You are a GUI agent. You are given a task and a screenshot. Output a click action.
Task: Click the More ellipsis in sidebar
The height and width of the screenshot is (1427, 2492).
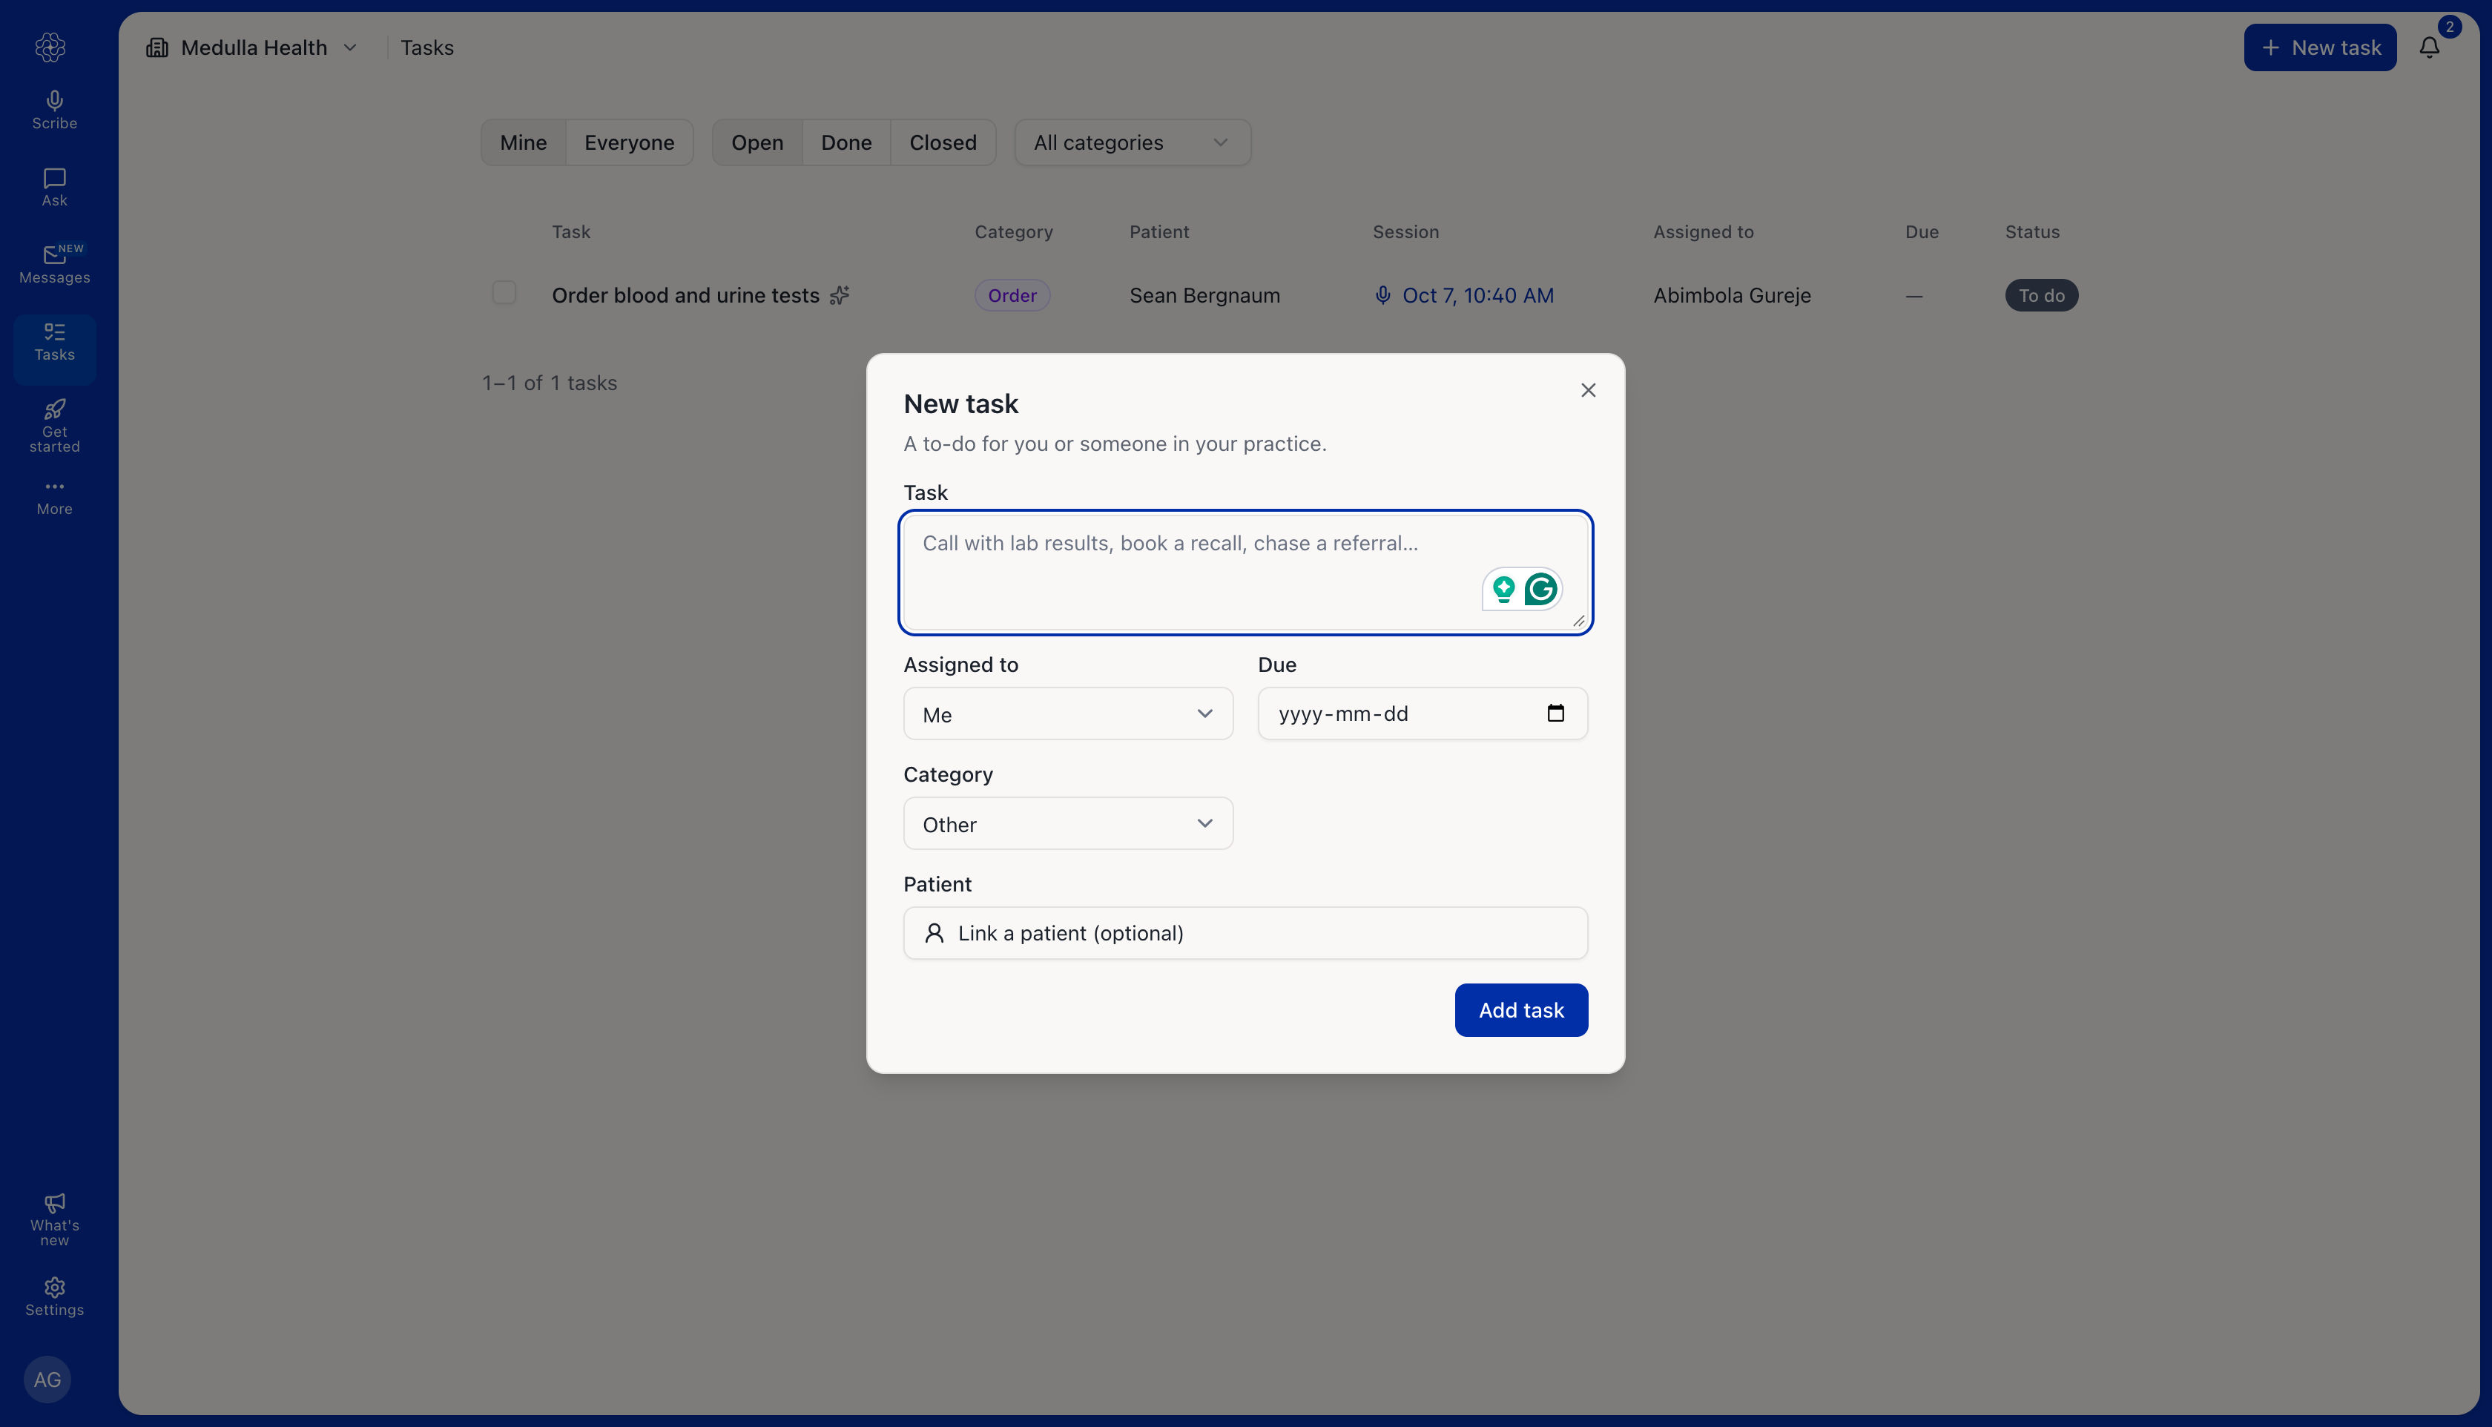[x=54, y=497]
